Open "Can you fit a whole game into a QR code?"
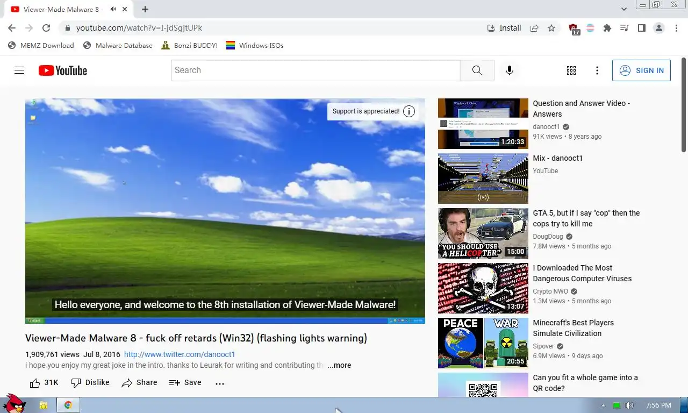688x413 pixels. 585,383
